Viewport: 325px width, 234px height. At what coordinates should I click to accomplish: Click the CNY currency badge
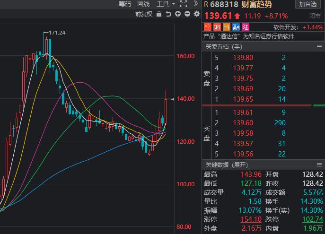pos(217,27)
